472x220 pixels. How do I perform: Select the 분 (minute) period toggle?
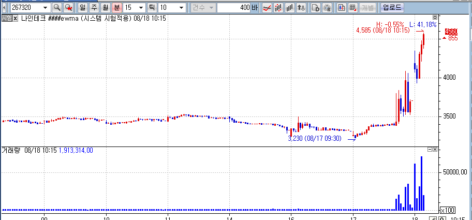click(116, 8)
